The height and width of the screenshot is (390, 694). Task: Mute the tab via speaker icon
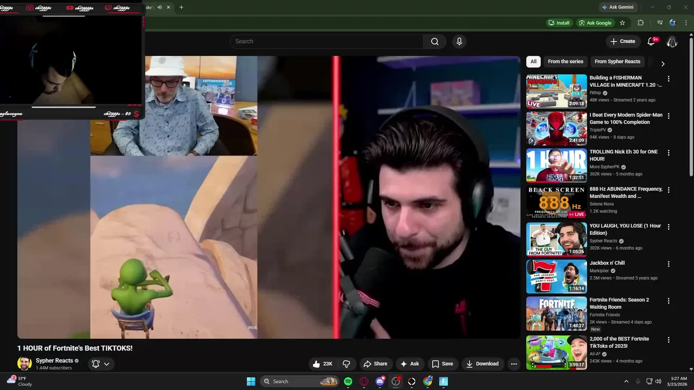pos(159,7)
